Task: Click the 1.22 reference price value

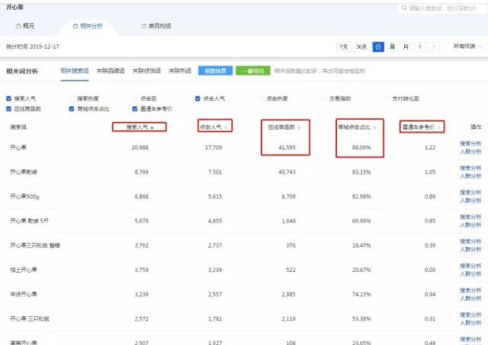Action: pos(430,148)
